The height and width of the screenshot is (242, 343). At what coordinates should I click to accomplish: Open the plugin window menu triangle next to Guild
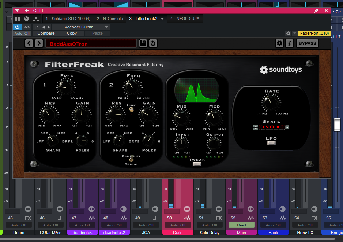tap(17, 11)
